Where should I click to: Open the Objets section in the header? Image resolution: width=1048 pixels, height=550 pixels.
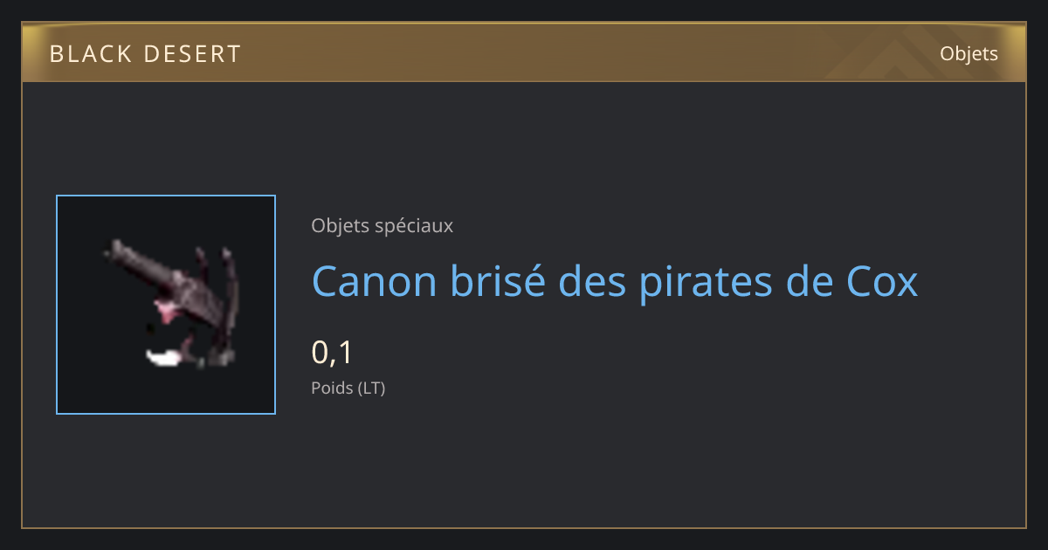(969, 54)
